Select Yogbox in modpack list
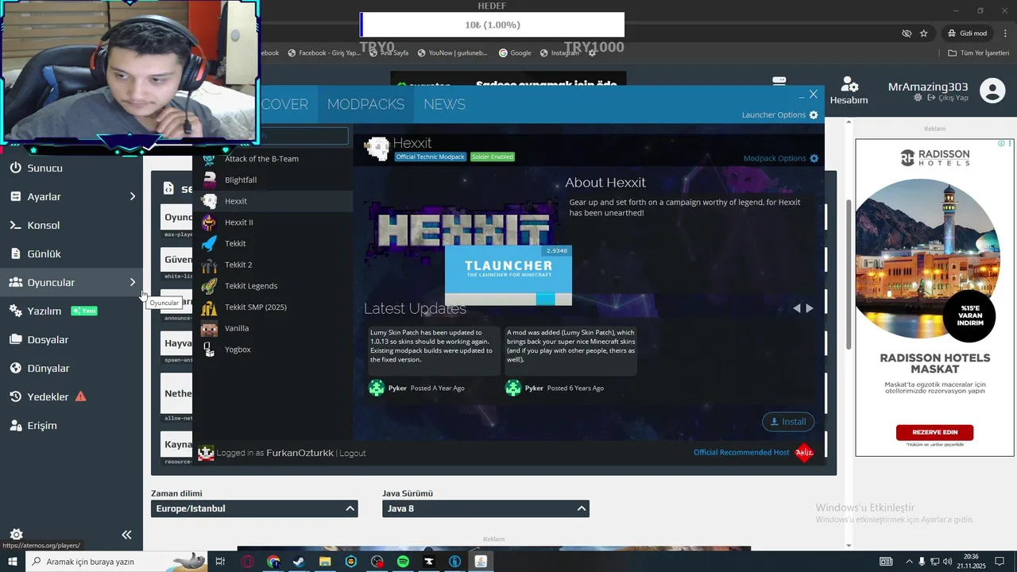The width and height of the screenshot is (1017, 572). (273, 350)
